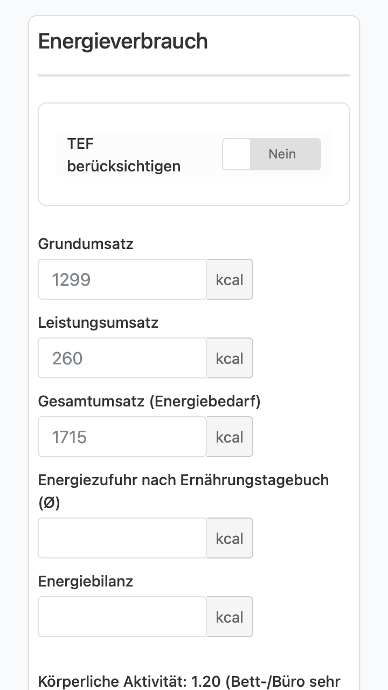The width and height of the screenshot is (388, 690).
Task: Click the kcal unit next to Grundumsatz
Action: 230,279
